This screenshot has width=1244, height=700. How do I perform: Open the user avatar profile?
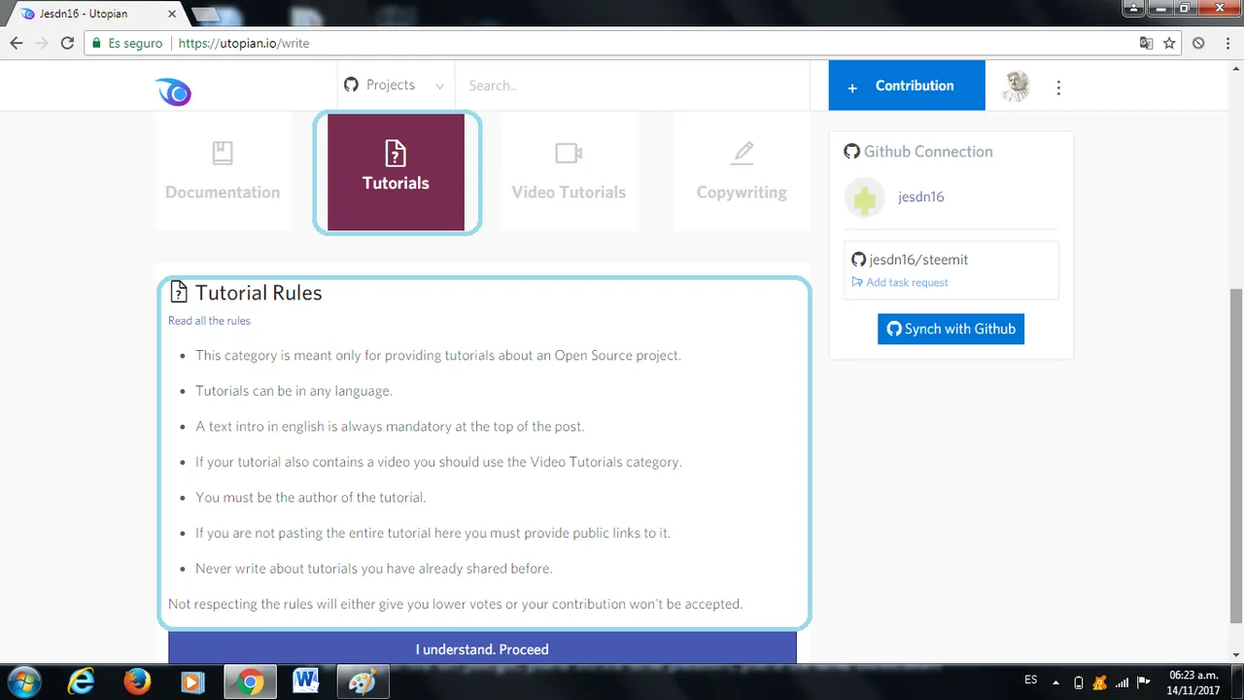pos(1017,86)
